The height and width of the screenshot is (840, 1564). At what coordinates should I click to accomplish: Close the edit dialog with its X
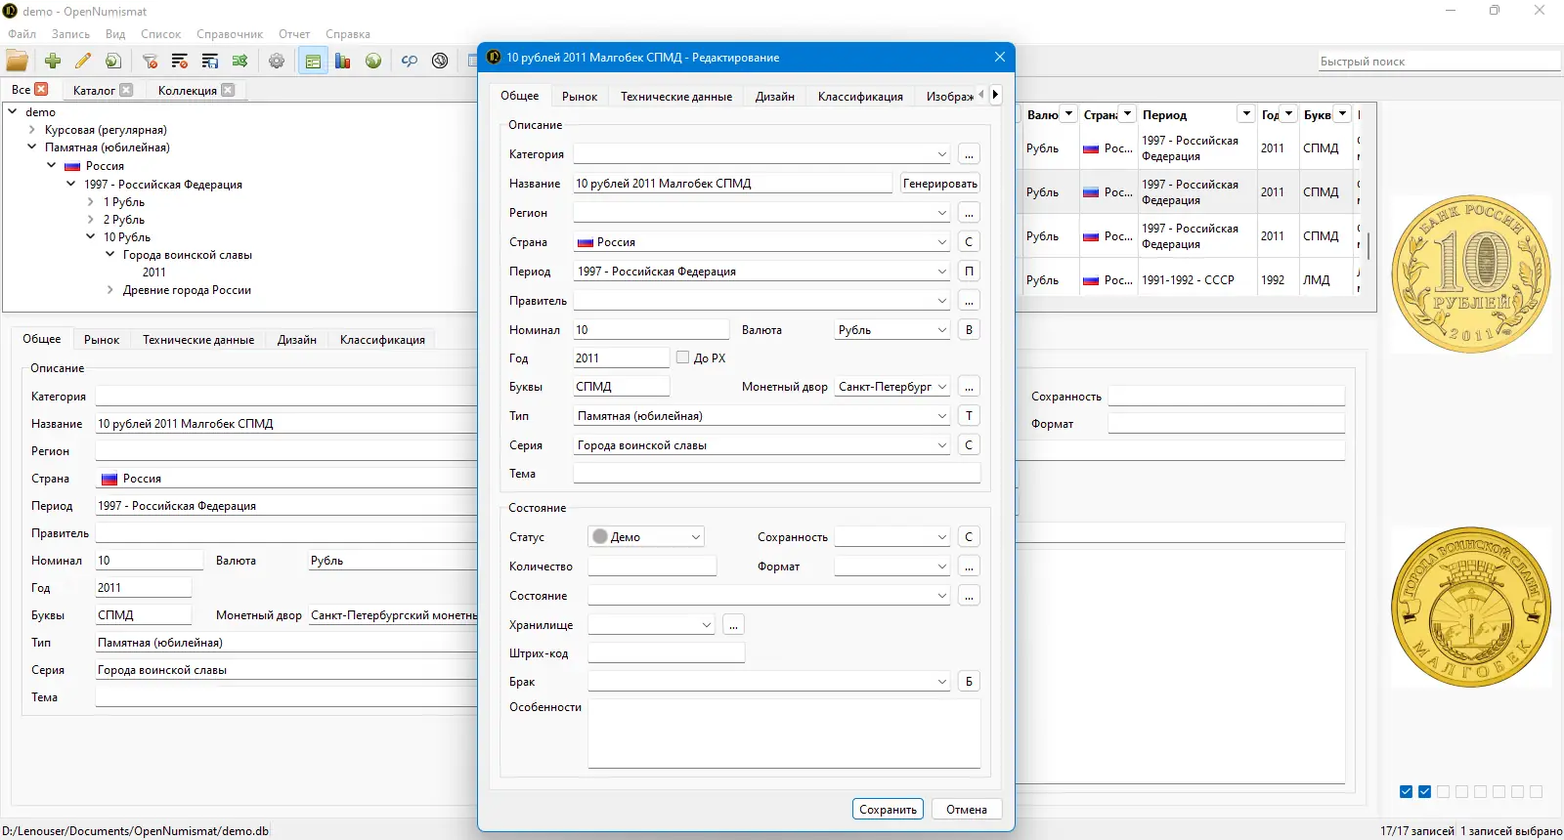coord(999,57)
